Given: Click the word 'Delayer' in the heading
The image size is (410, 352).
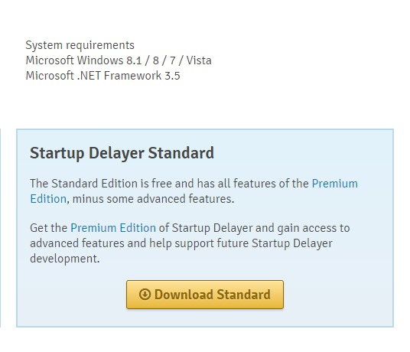Looking at the screenshot, I should point(116,153).
